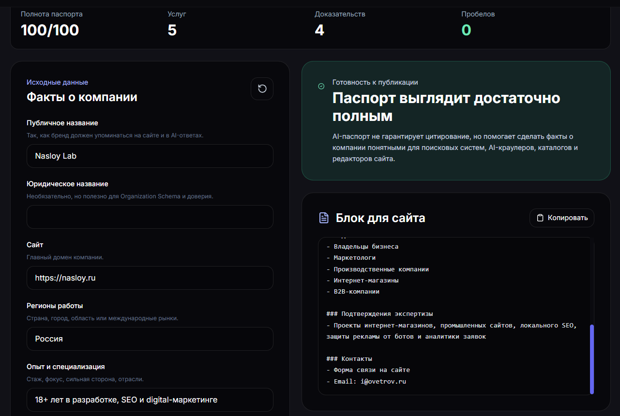The image size is (620, 416).
Task: Click the green checkmark readiness icon
Action: (321, 86)
